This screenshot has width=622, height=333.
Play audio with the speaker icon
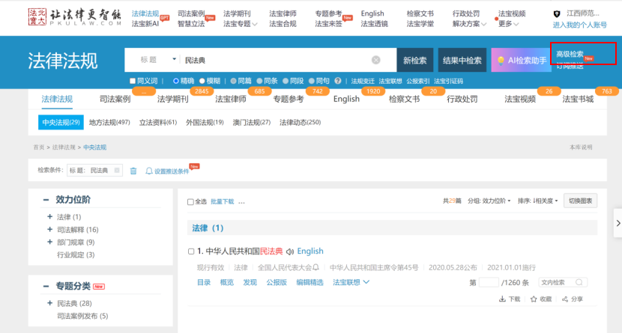pyautogui.click(x=290, y=251)
